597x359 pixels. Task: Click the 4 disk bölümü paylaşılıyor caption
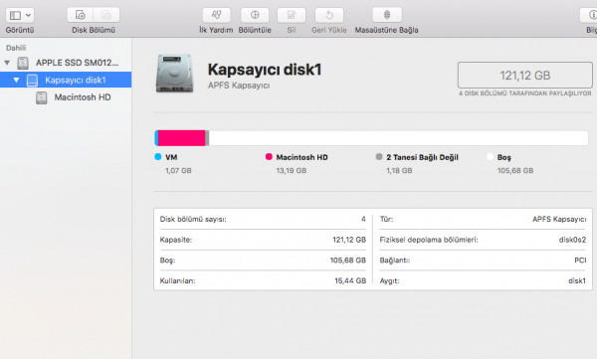[x=525, y=93]
